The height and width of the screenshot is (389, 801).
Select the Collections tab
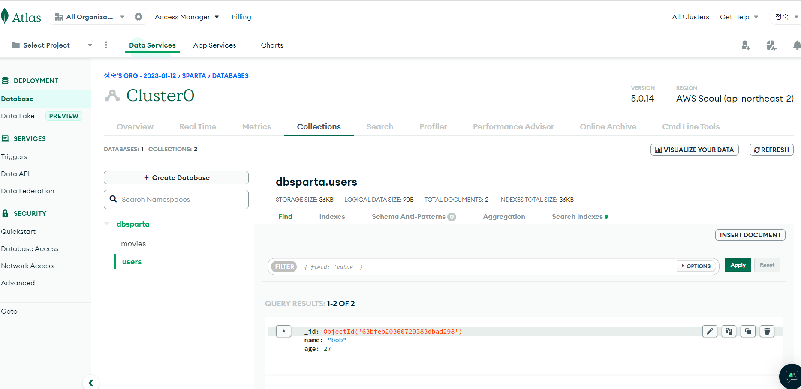tap(319, 126)
